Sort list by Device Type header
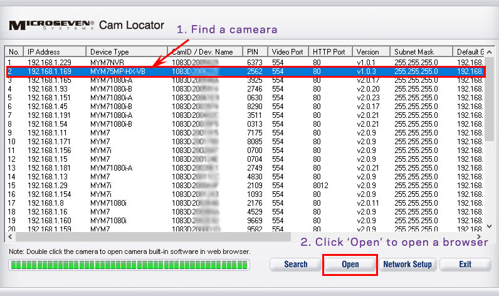 [127, 51]
